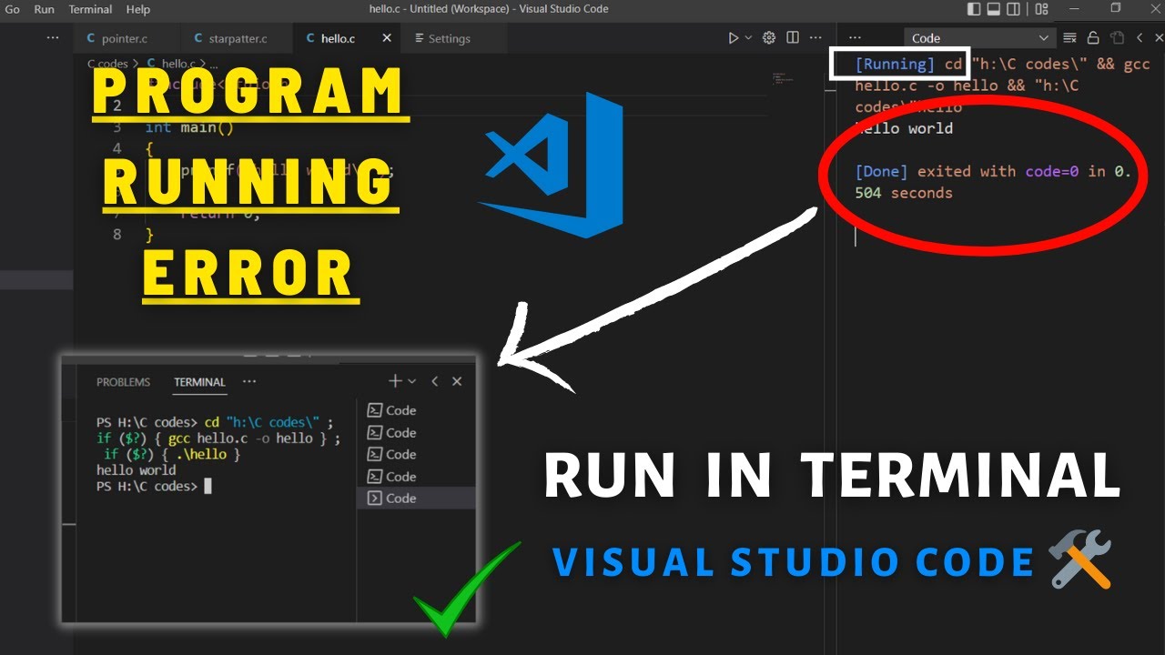Open output log file icon
1165x655 pixels.
click(1117, 38)
